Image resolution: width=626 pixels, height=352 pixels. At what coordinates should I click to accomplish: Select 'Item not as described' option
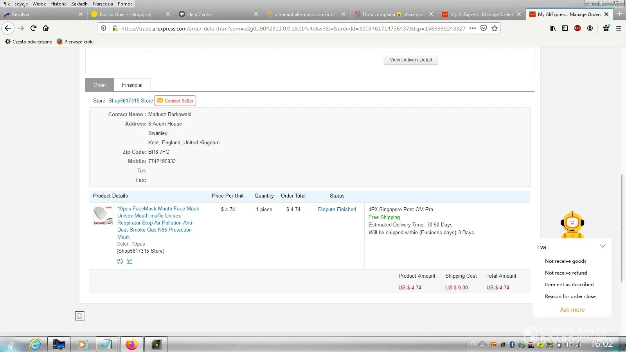click(x=569, y=285)
